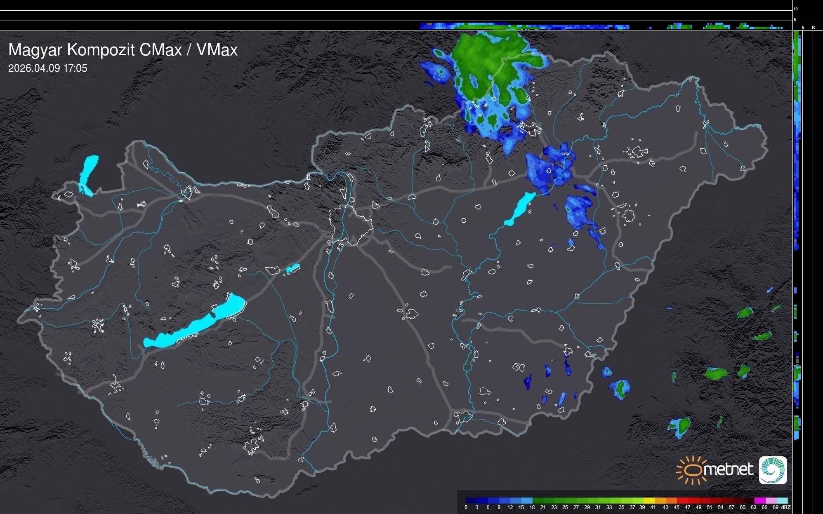The height and width of the screenshot is (514, 823).
Task: Click the light cyan 69 dBZ legend swatch
Action: tap(782, 500)
